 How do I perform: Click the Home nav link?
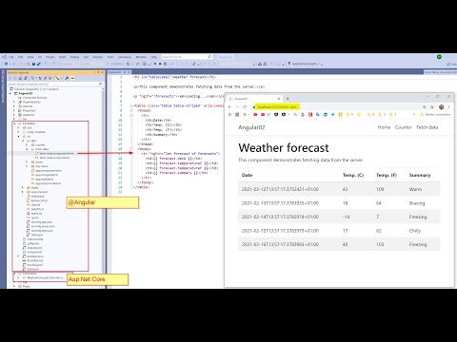click(384, 127)
